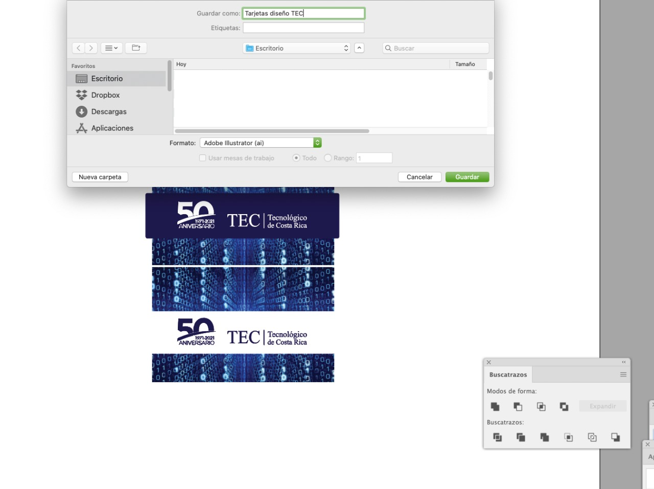This screenshot has width=654, height=489.
Task: Switch to the Buscatrazos tab
Action: [x=508, y=375]
